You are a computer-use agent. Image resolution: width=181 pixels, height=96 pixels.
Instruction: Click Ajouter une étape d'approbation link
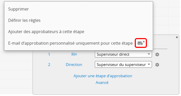click(103, 76)
